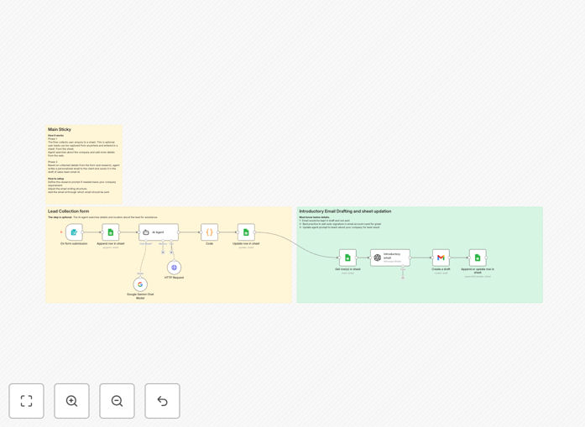The width and height of the screenshot is (585, 427).
Task: Select the Code node
Action: tap(209, 232)
